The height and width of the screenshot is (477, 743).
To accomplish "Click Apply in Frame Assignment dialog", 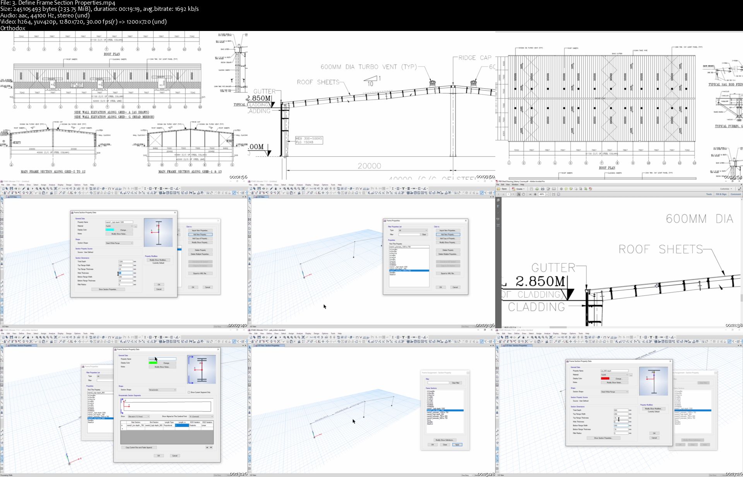I will tap(457, 444).
